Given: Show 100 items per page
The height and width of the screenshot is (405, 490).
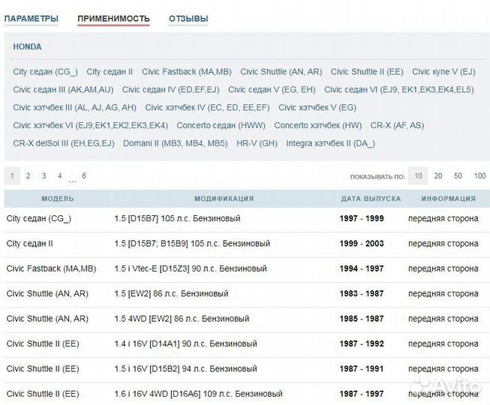Looking at the screenshot, I should coord(479,176).
